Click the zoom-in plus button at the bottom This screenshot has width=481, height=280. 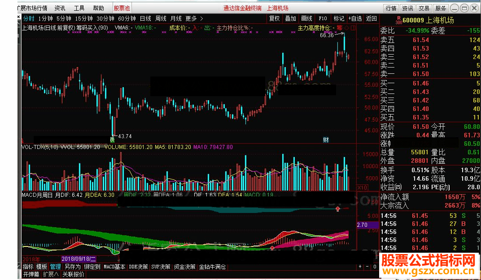(360, 267)
